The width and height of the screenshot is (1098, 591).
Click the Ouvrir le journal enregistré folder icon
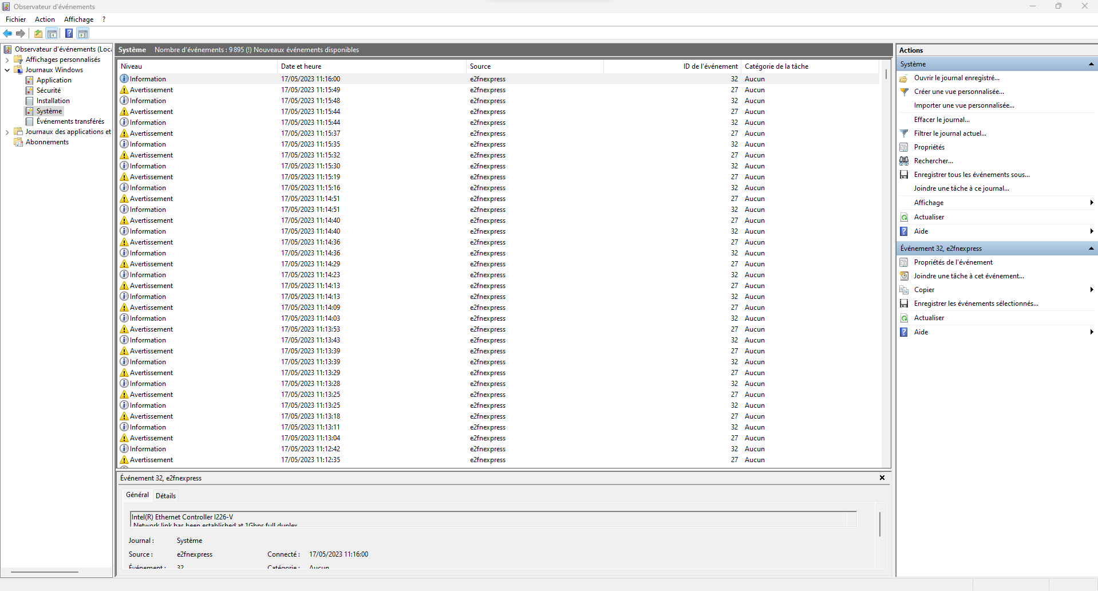pyautogui.click(x=904, y=78)
